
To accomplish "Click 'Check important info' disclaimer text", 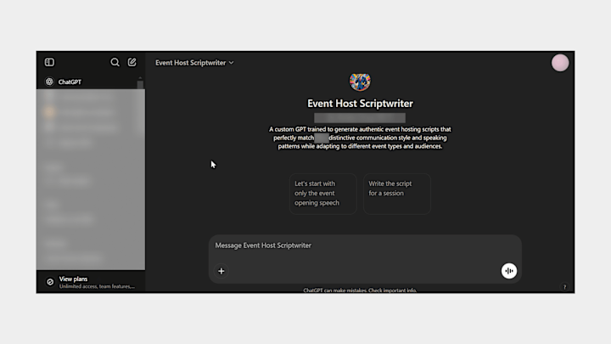I will pos(392,290).
